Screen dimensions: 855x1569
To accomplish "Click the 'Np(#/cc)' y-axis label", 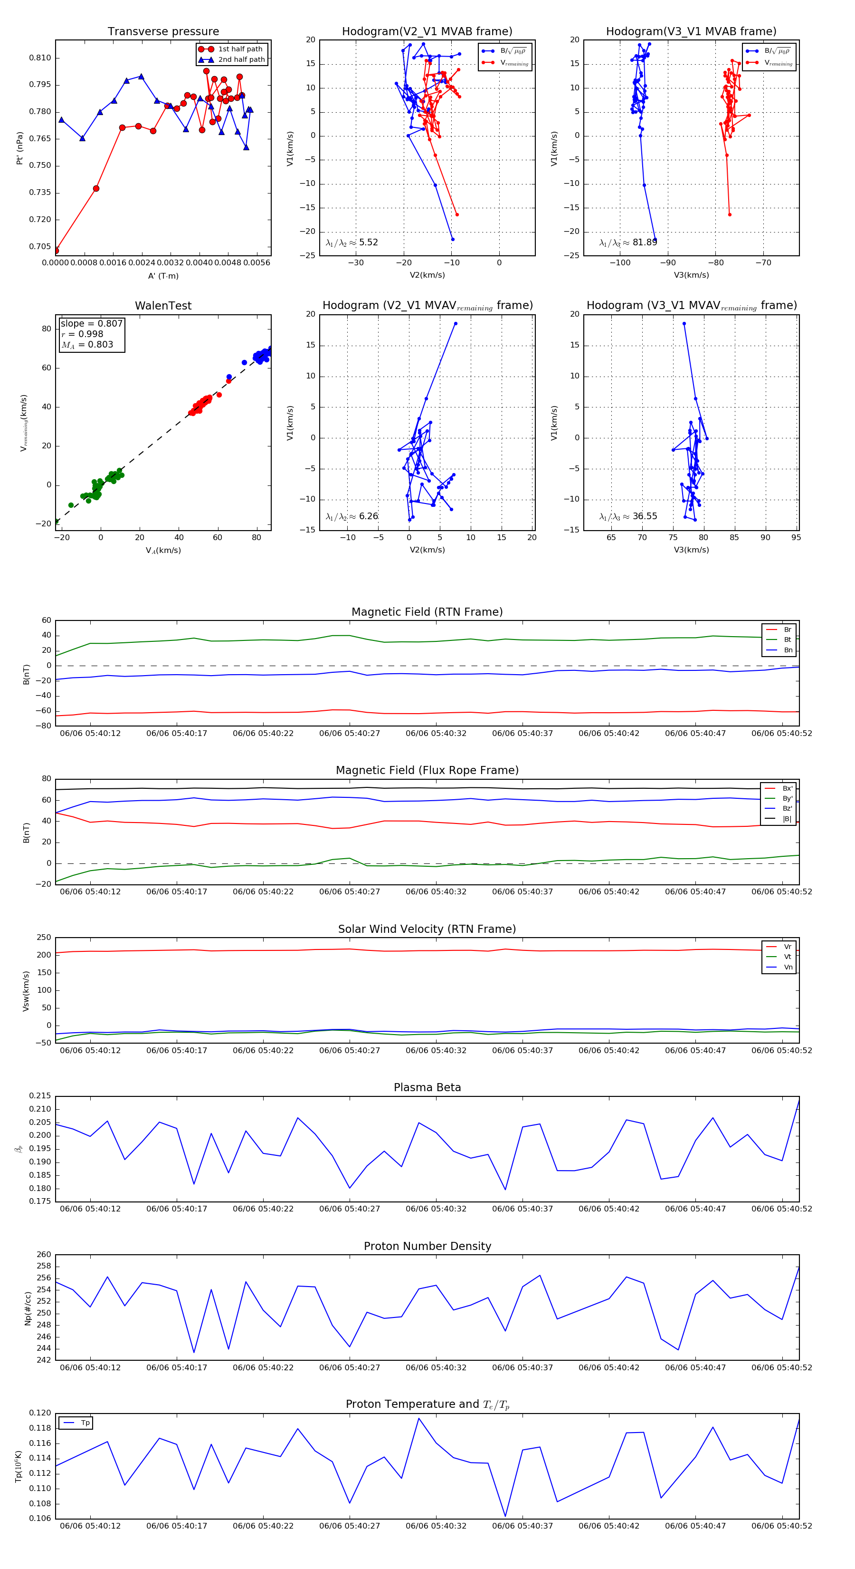I will pos(28,1307).
